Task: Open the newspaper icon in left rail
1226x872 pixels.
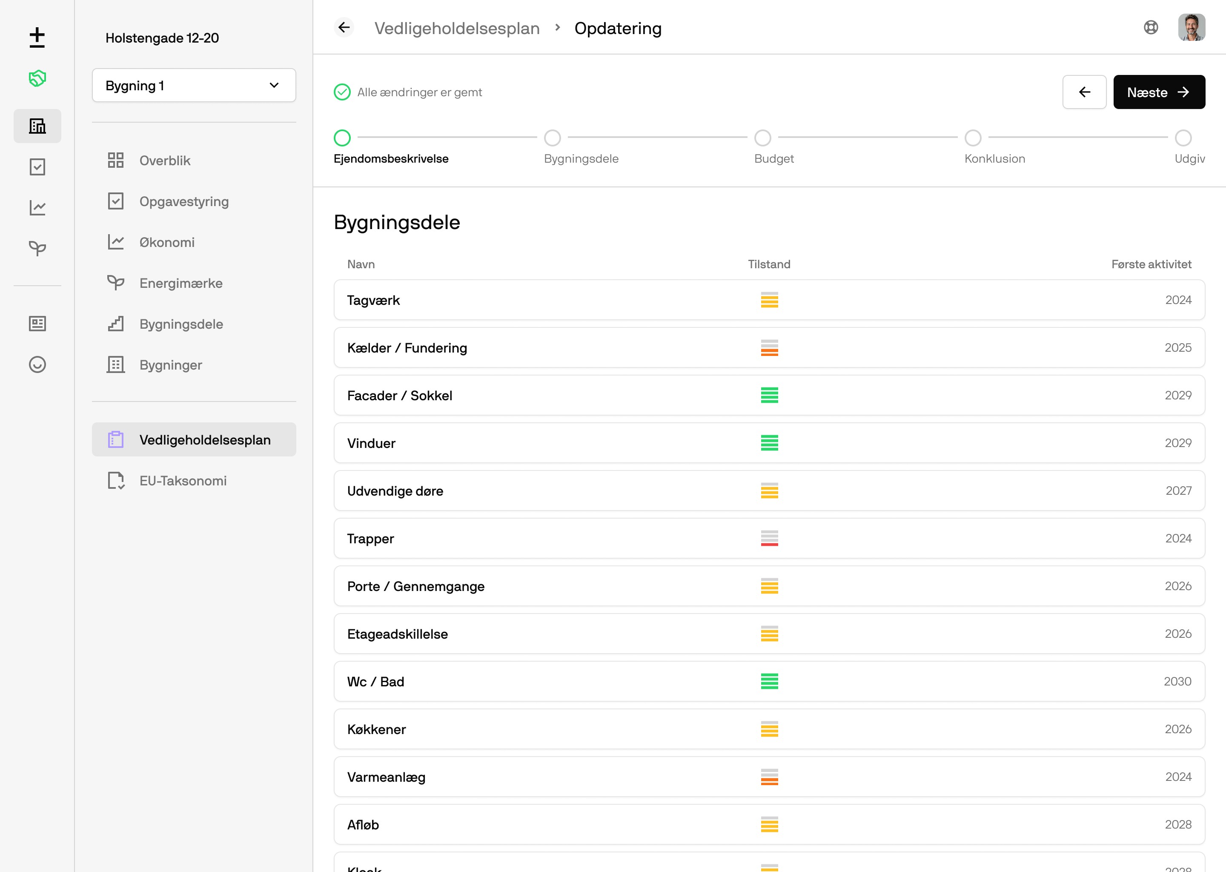Action: 37,324
